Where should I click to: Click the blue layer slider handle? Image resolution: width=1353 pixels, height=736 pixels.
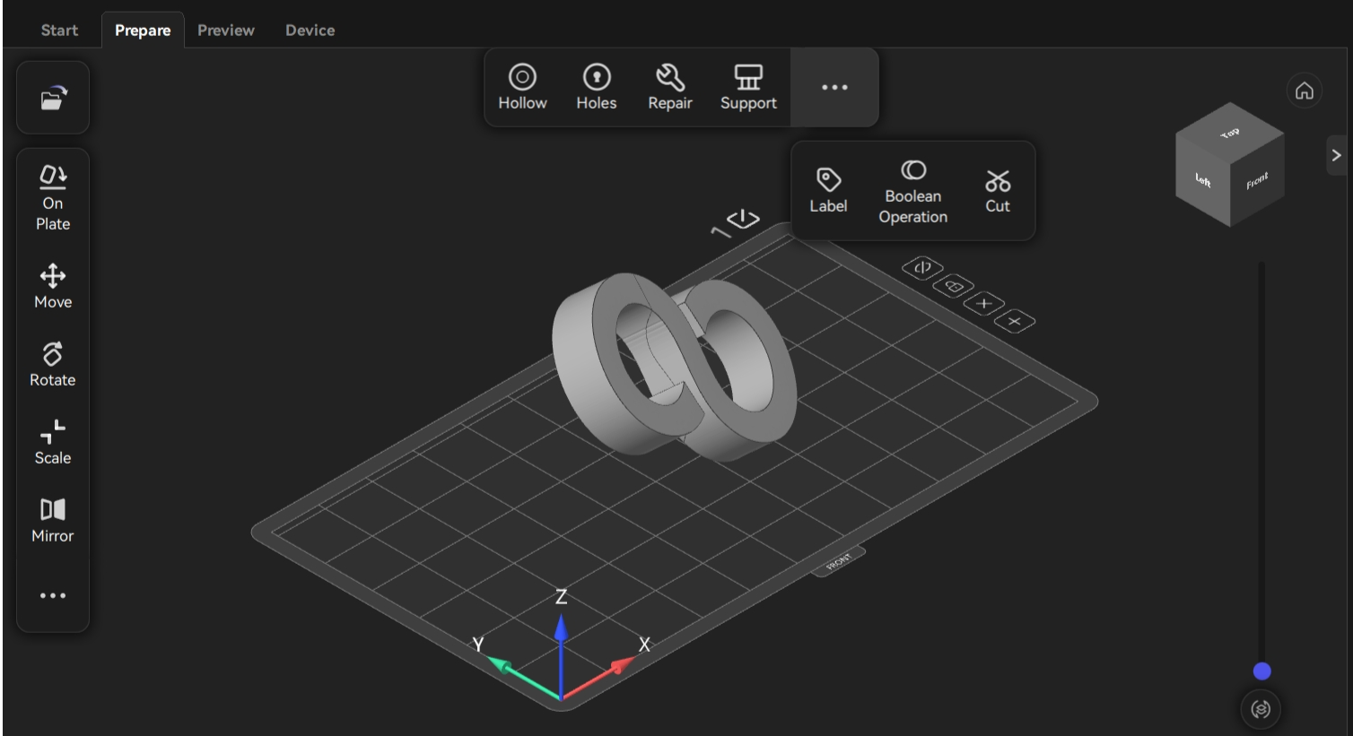pyautogui.click(x=1261, y=671)
